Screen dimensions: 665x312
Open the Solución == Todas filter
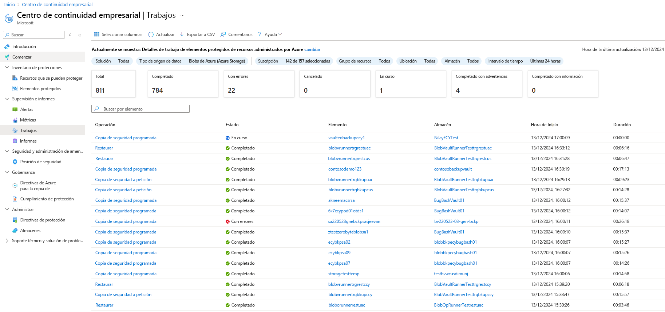[112, 61]
